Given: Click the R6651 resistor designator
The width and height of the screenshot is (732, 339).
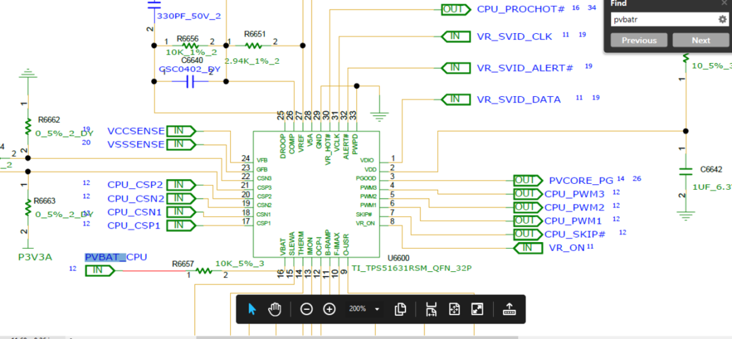Looking at the screenshot, I should pyautogui.click(x=255, y=34).
